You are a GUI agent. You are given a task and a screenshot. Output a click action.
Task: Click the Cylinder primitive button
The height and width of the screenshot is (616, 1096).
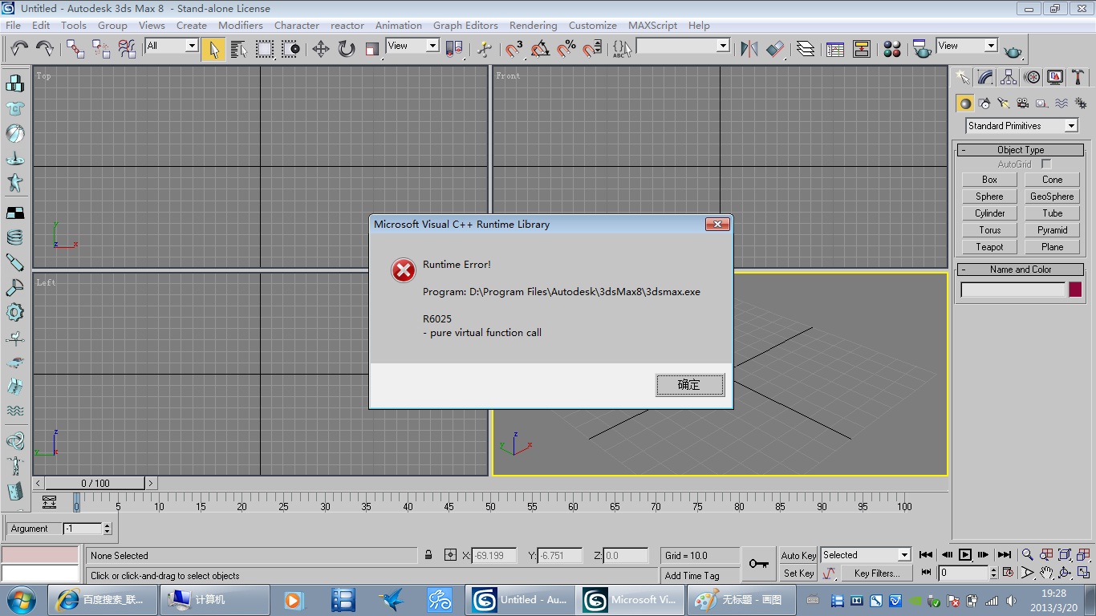[x=989, y=213]
